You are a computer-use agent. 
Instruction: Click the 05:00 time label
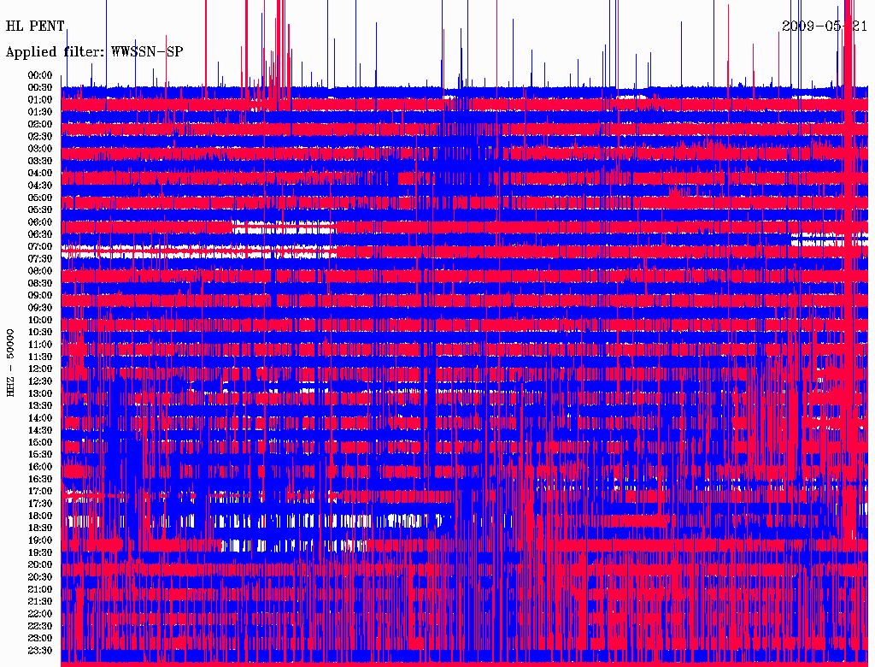pos(40,198)
